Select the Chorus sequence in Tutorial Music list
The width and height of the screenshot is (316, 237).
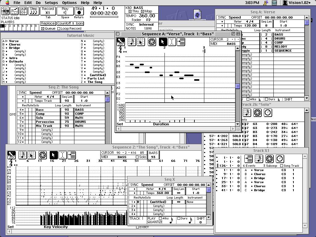[15, 45]
